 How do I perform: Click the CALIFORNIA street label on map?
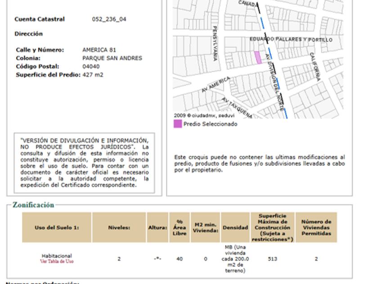315,66
